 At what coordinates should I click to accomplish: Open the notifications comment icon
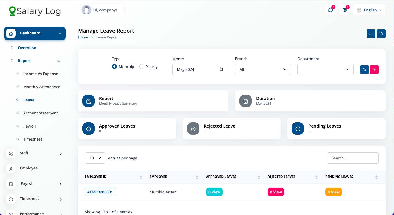point(345,10)
